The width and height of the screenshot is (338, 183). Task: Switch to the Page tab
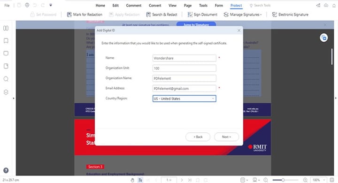tap(188, 5)
